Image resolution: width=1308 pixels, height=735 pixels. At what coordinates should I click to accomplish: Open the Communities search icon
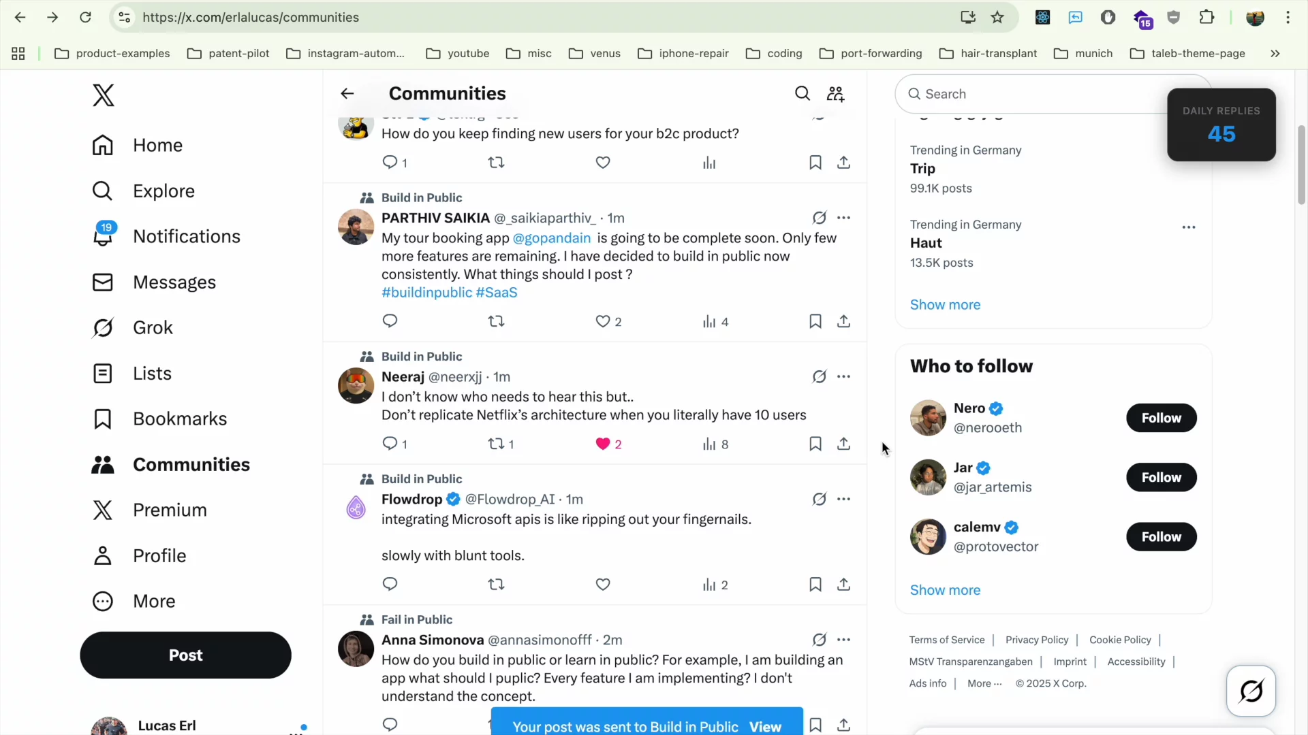click(802, 93)
